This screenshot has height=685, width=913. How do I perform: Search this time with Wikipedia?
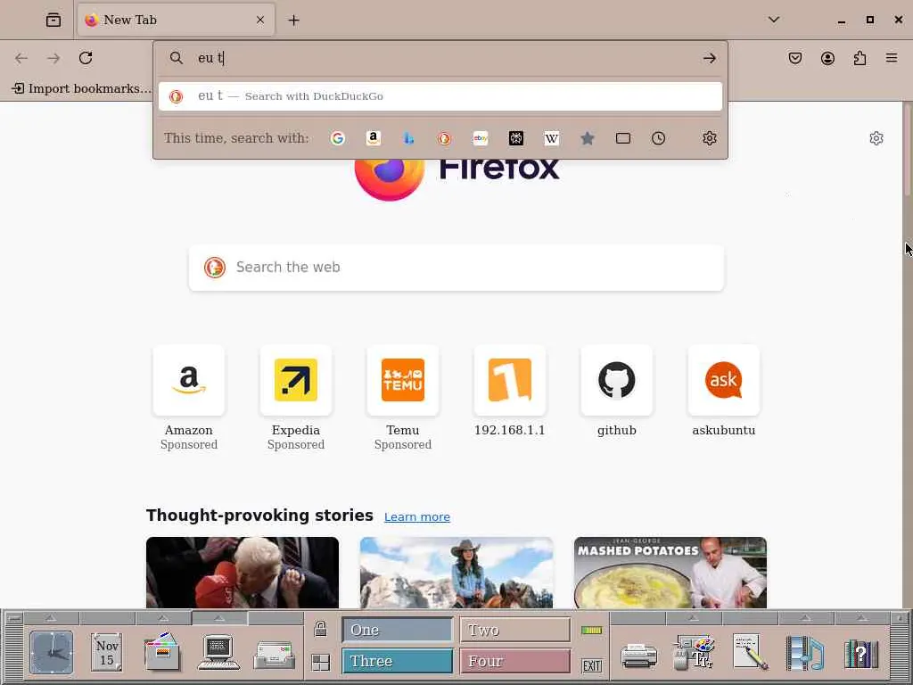pos(551,138)
